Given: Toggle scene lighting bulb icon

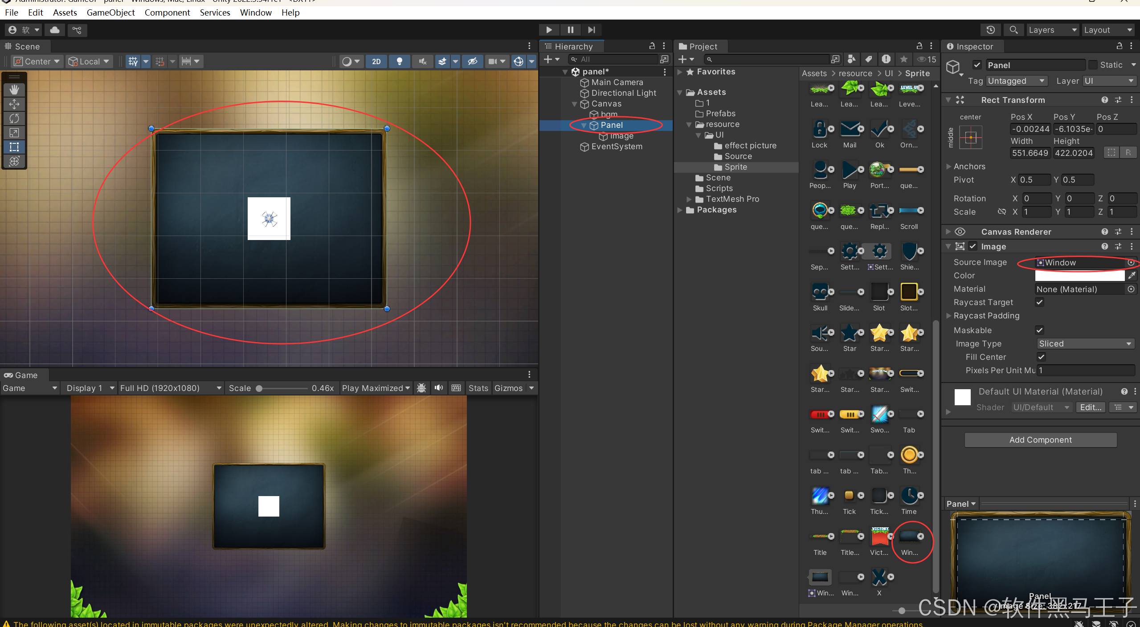Looking at the screenshot, I should click(x=400, y=61).
